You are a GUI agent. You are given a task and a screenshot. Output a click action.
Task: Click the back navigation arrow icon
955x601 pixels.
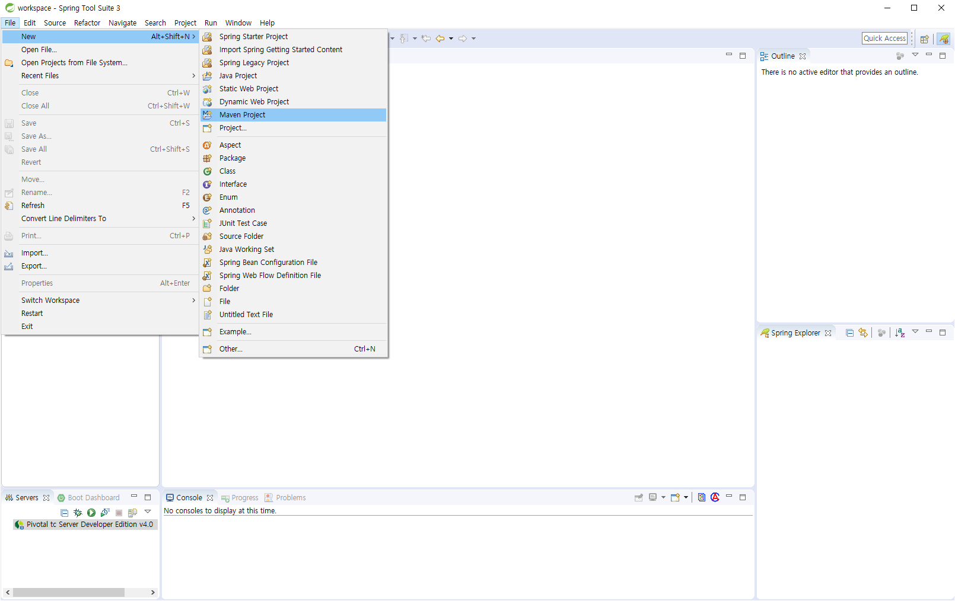coord(440,39)
